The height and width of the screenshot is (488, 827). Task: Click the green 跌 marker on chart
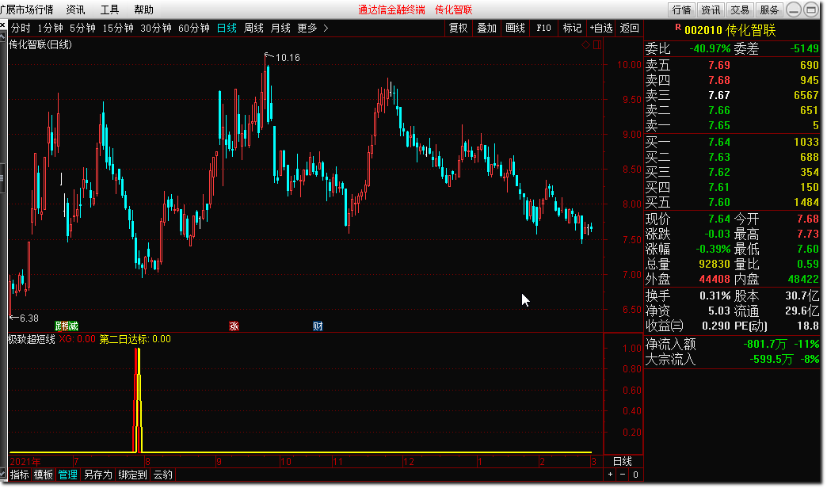[x=58, y=326]
